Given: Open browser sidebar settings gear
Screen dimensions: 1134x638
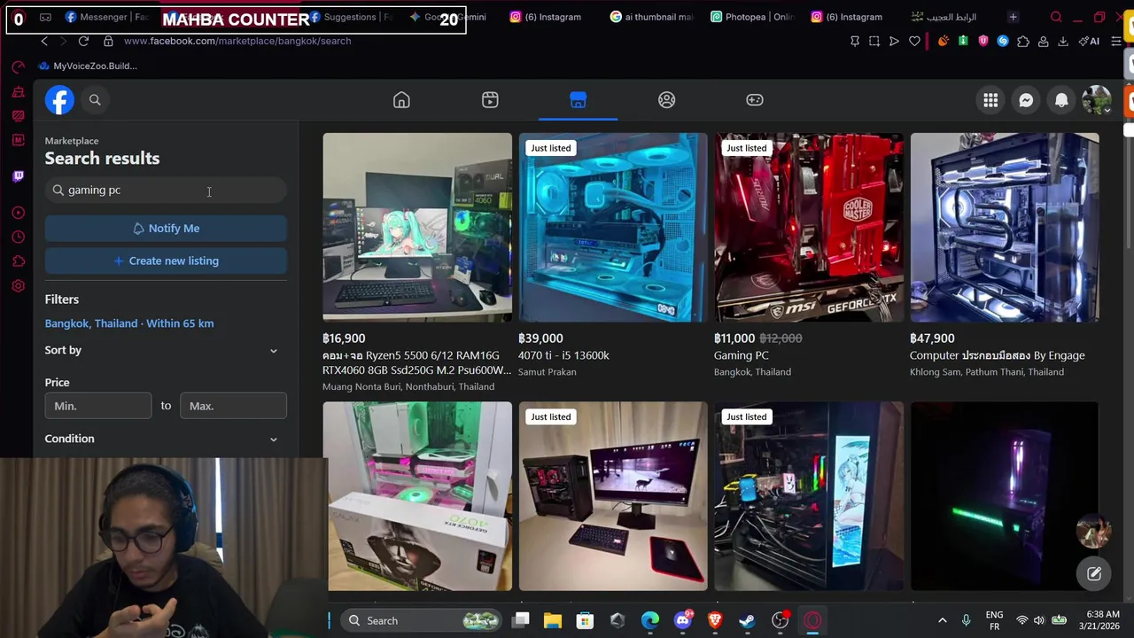Looking at the screenshot, I should coord(18,286).
